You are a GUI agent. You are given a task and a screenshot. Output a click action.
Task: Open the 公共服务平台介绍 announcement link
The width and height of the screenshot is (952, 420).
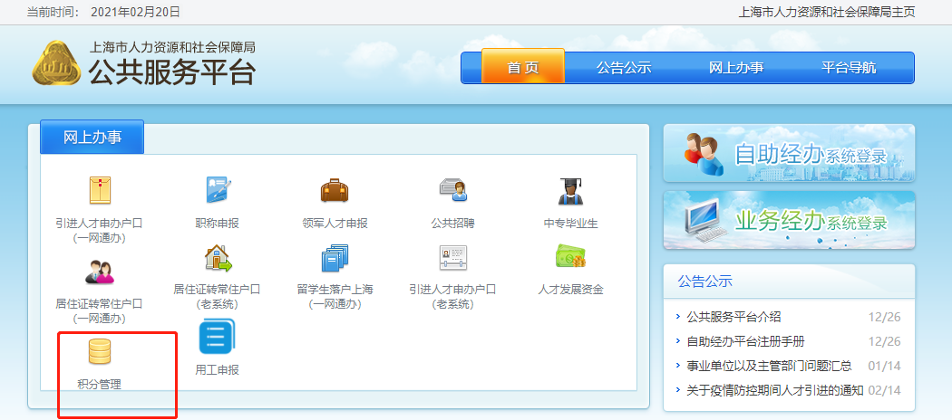pyautogui.click(x=733, y=317)
